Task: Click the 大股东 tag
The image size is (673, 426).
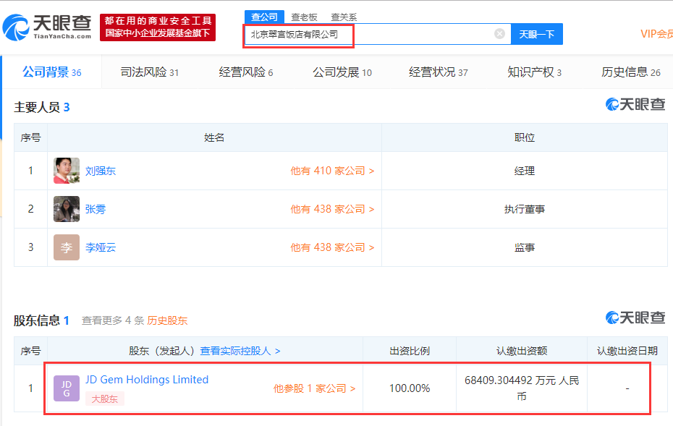Action: 105,399
